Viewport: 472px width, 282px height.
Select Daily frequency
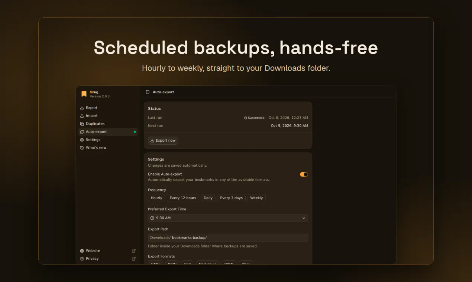tap(208, 198)
